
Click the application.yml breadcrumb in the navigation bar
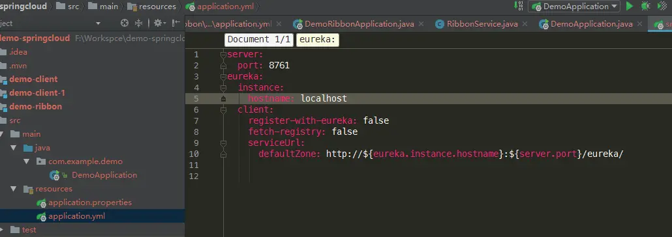[219, 7]
